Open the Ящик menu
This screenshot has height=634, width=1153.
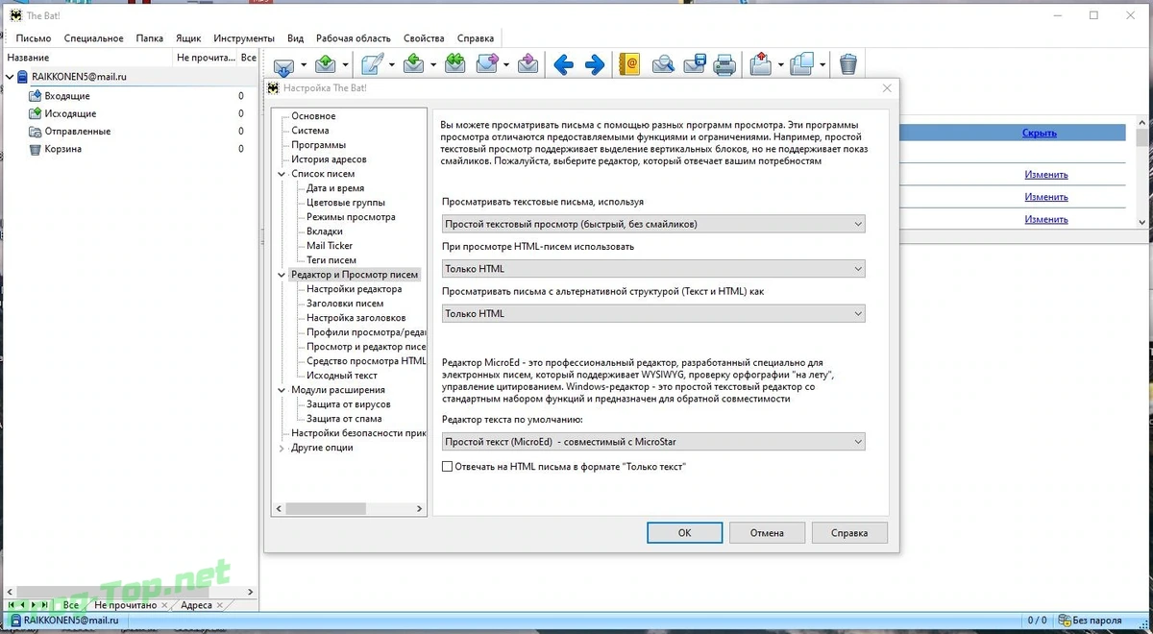pyautogui.click(x=188, y=38)
